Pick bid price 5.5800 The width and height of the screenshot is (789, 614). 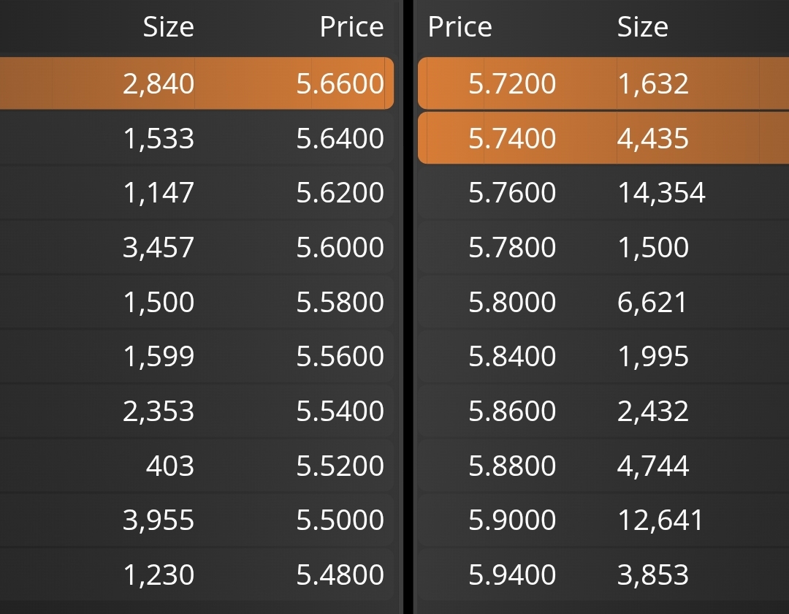coord(340,302)
